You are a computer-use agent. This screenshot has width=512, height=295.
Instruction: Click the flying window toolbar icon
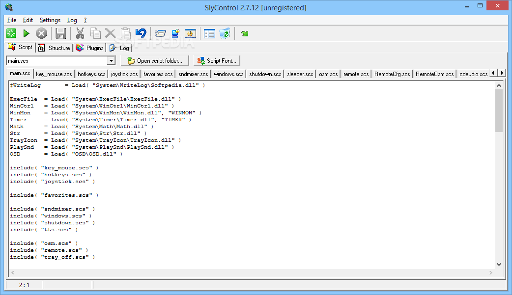[x=160, y=33]
